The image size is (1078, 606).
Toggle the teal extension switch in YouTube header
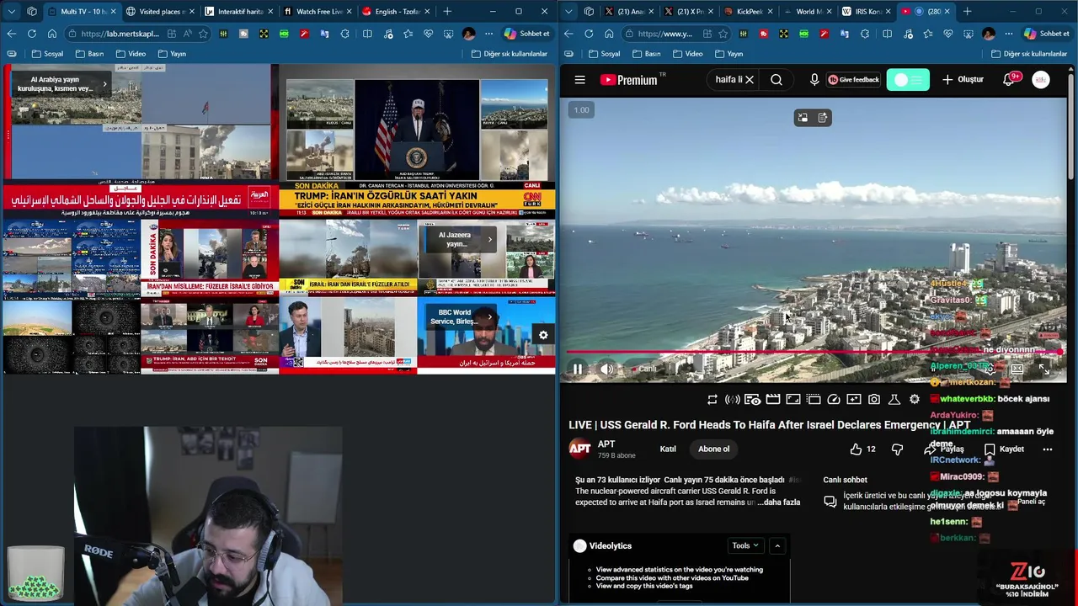[x=908, y=80]
